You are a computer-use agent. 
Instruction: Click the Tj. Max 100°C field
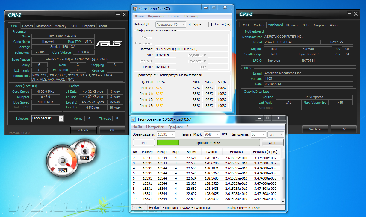[172, 82]
